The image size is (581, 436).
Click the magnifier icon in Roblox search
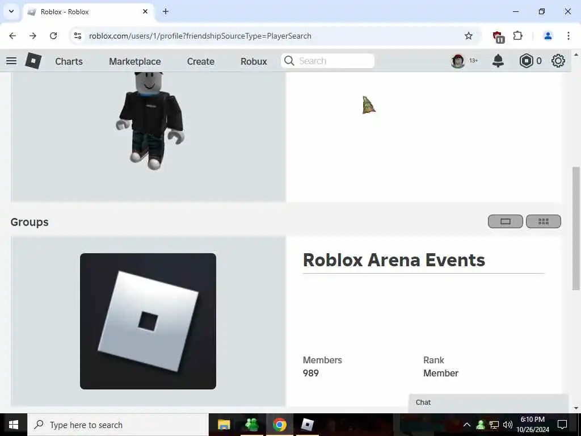289,61
